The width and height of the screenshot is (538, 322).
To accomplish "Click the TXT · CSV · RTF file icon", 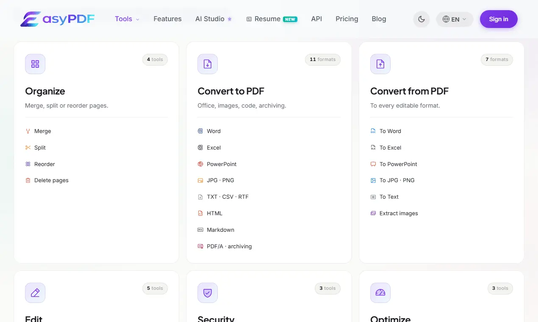I will (x=200, y=197).
